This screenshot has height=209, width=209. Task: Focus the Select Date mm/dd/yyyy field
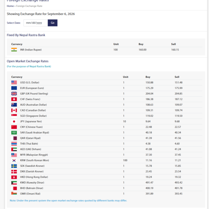click(x=36, y=23)
